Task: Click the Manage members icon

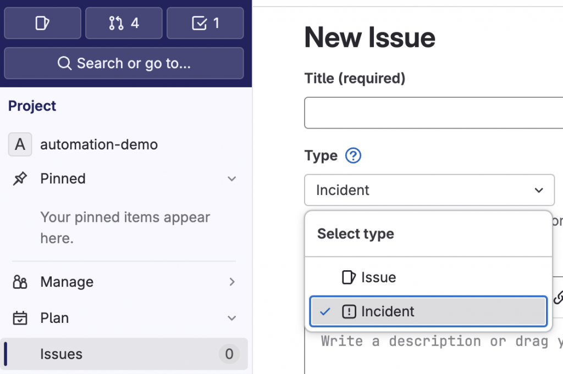Action: click(x=20, y=282)
